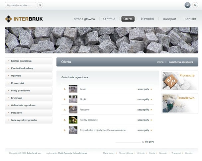Open the Parapety sidebar category

pos(17,113)
